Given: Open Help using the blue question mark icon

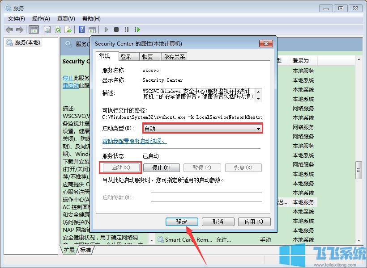Looking at the screenshot, I should [82, 29].
